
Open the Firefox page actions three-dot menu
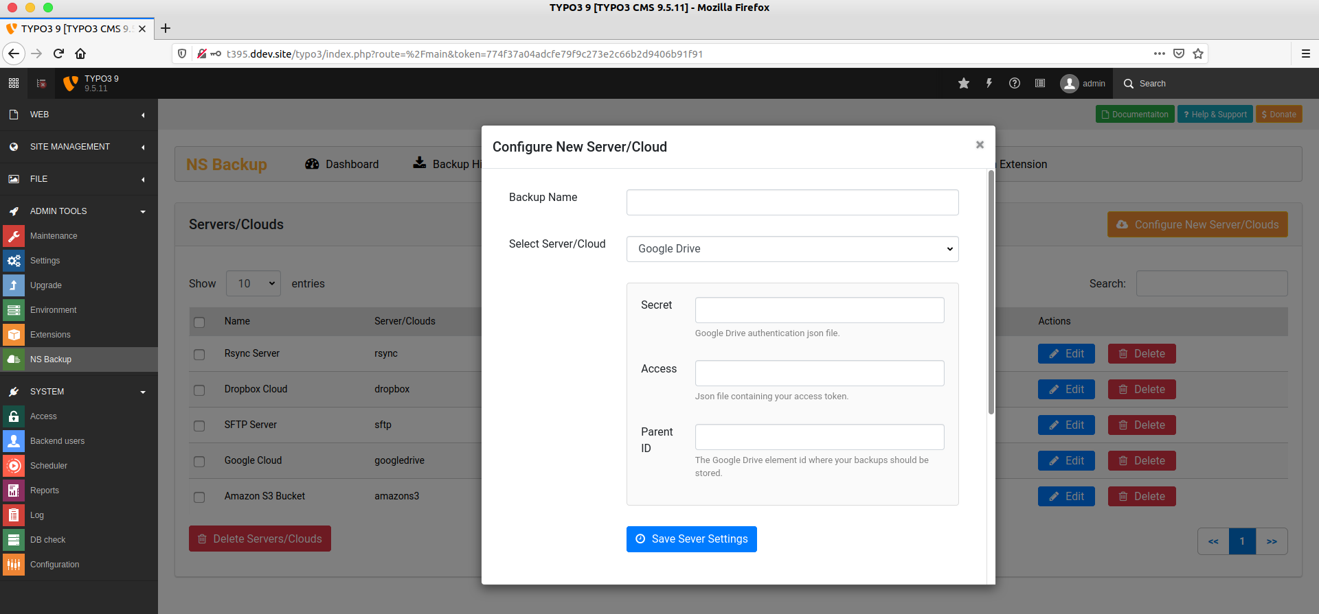click(x=1160, y=54)
